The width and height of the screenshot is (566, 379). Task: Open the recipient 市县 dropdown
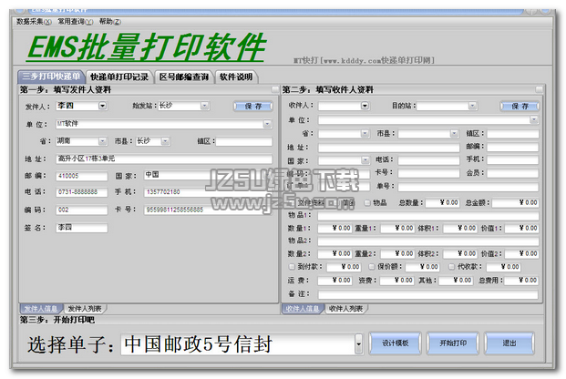click(454, 134)
